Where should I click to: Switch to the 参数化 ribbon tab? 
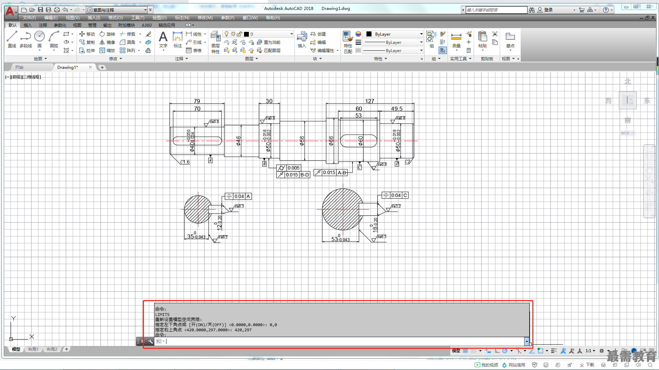click(x=60, y=25)
